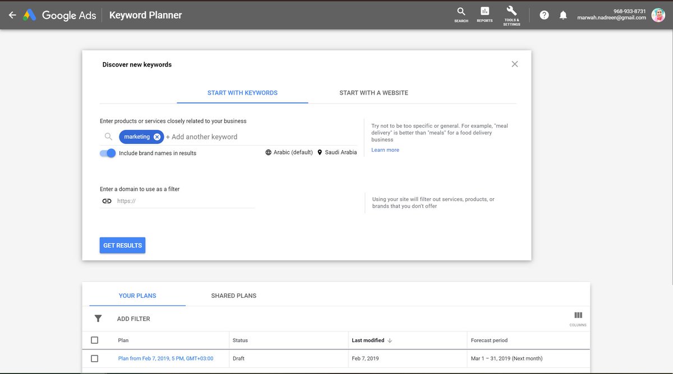
Task: Open the Columns selector icon
Action: pos(578,318)
